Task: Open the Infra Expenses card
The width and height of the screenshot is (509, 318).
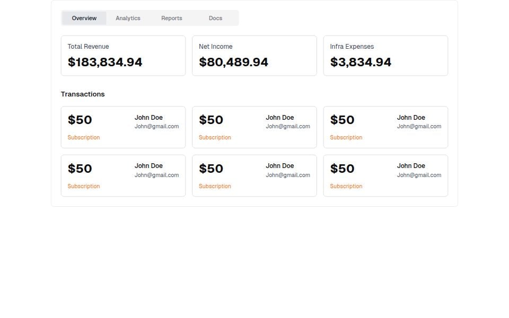Action: (x=385, y=55)
